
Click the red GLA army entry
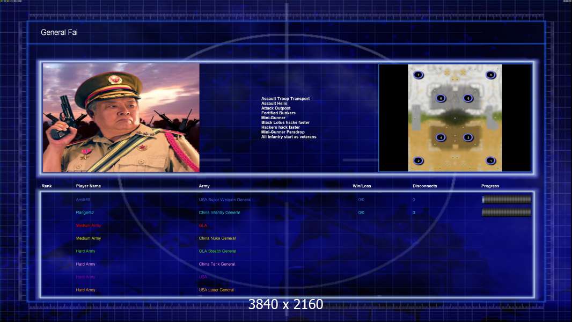pyautogui.click(x=203, y=225)
